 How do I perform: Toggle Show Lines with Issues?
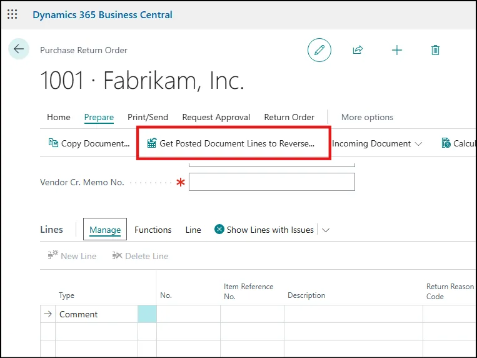coord(264,230)
